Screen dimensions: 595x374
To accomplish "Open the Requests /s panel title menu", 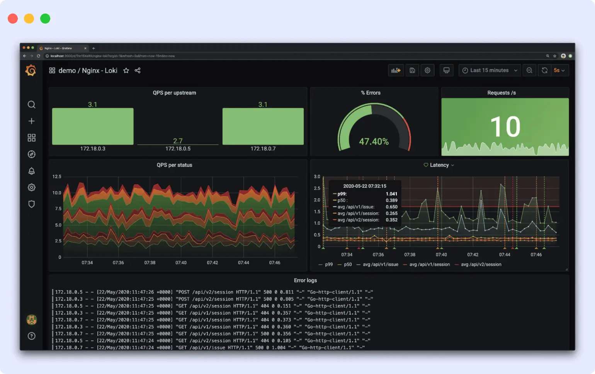I will click(501, 93).
